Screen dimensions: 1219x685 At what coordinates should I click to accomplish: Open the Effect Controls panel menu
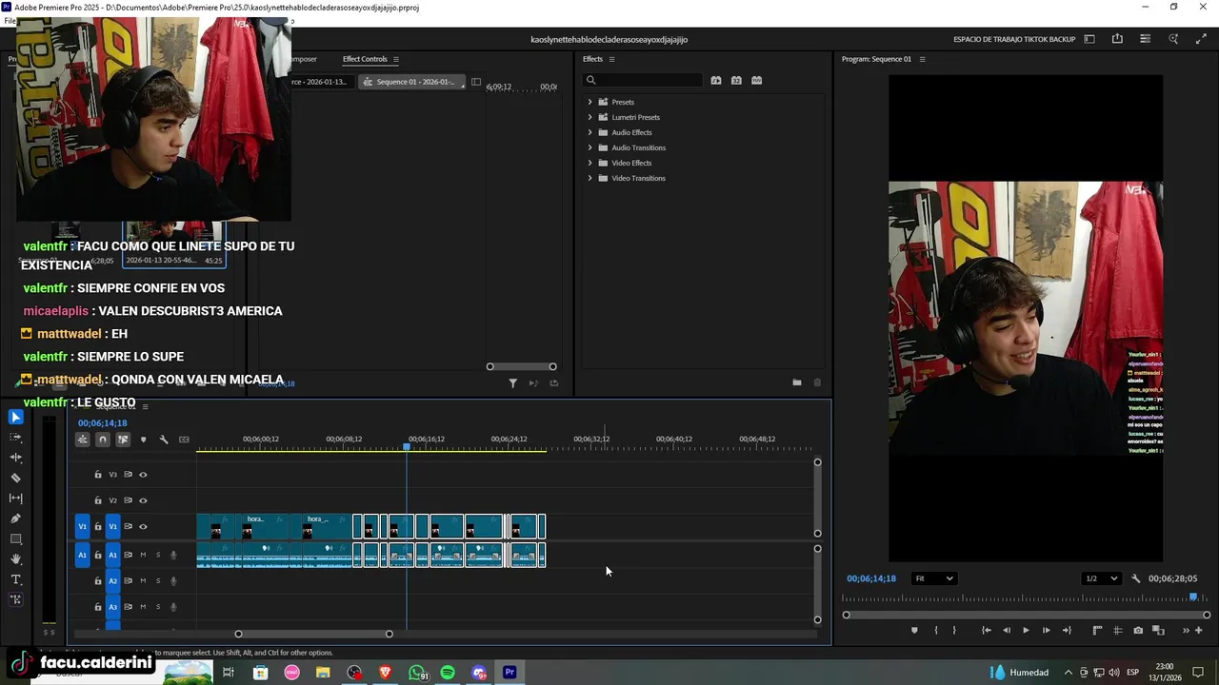click(396, 59)
